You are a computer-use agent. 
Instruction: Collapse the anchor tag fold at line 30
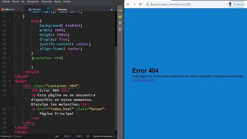[10, 109]
